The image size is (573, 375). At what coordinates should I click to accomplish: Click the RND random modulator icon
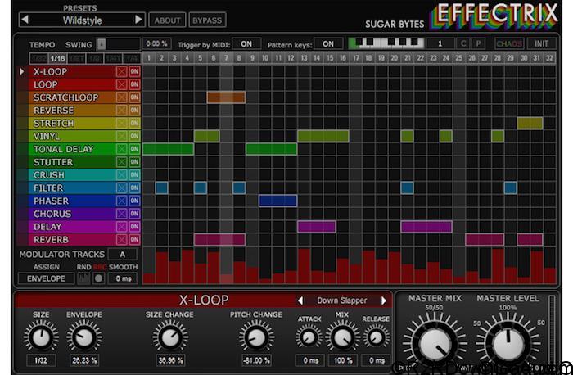(x=83, y=278)
